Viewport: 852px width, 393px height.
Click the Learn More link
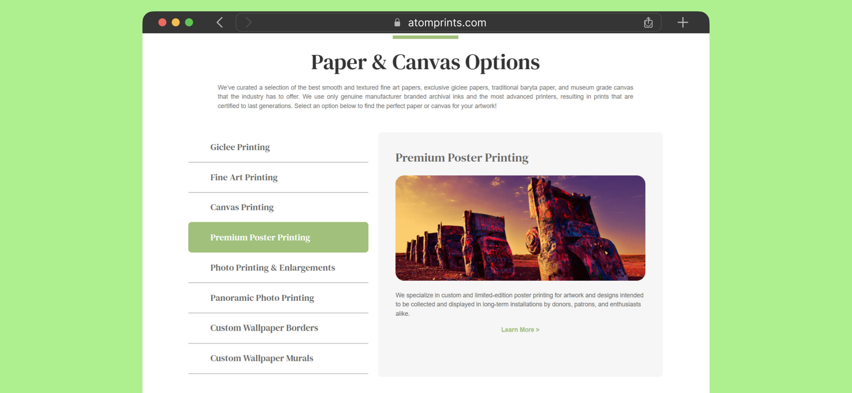point(520,330)
